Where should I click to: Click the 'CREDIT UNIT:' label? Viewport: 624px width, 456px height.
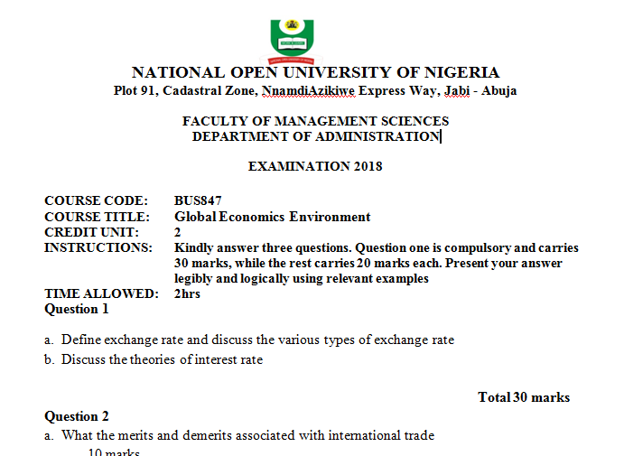pos(91,232)
